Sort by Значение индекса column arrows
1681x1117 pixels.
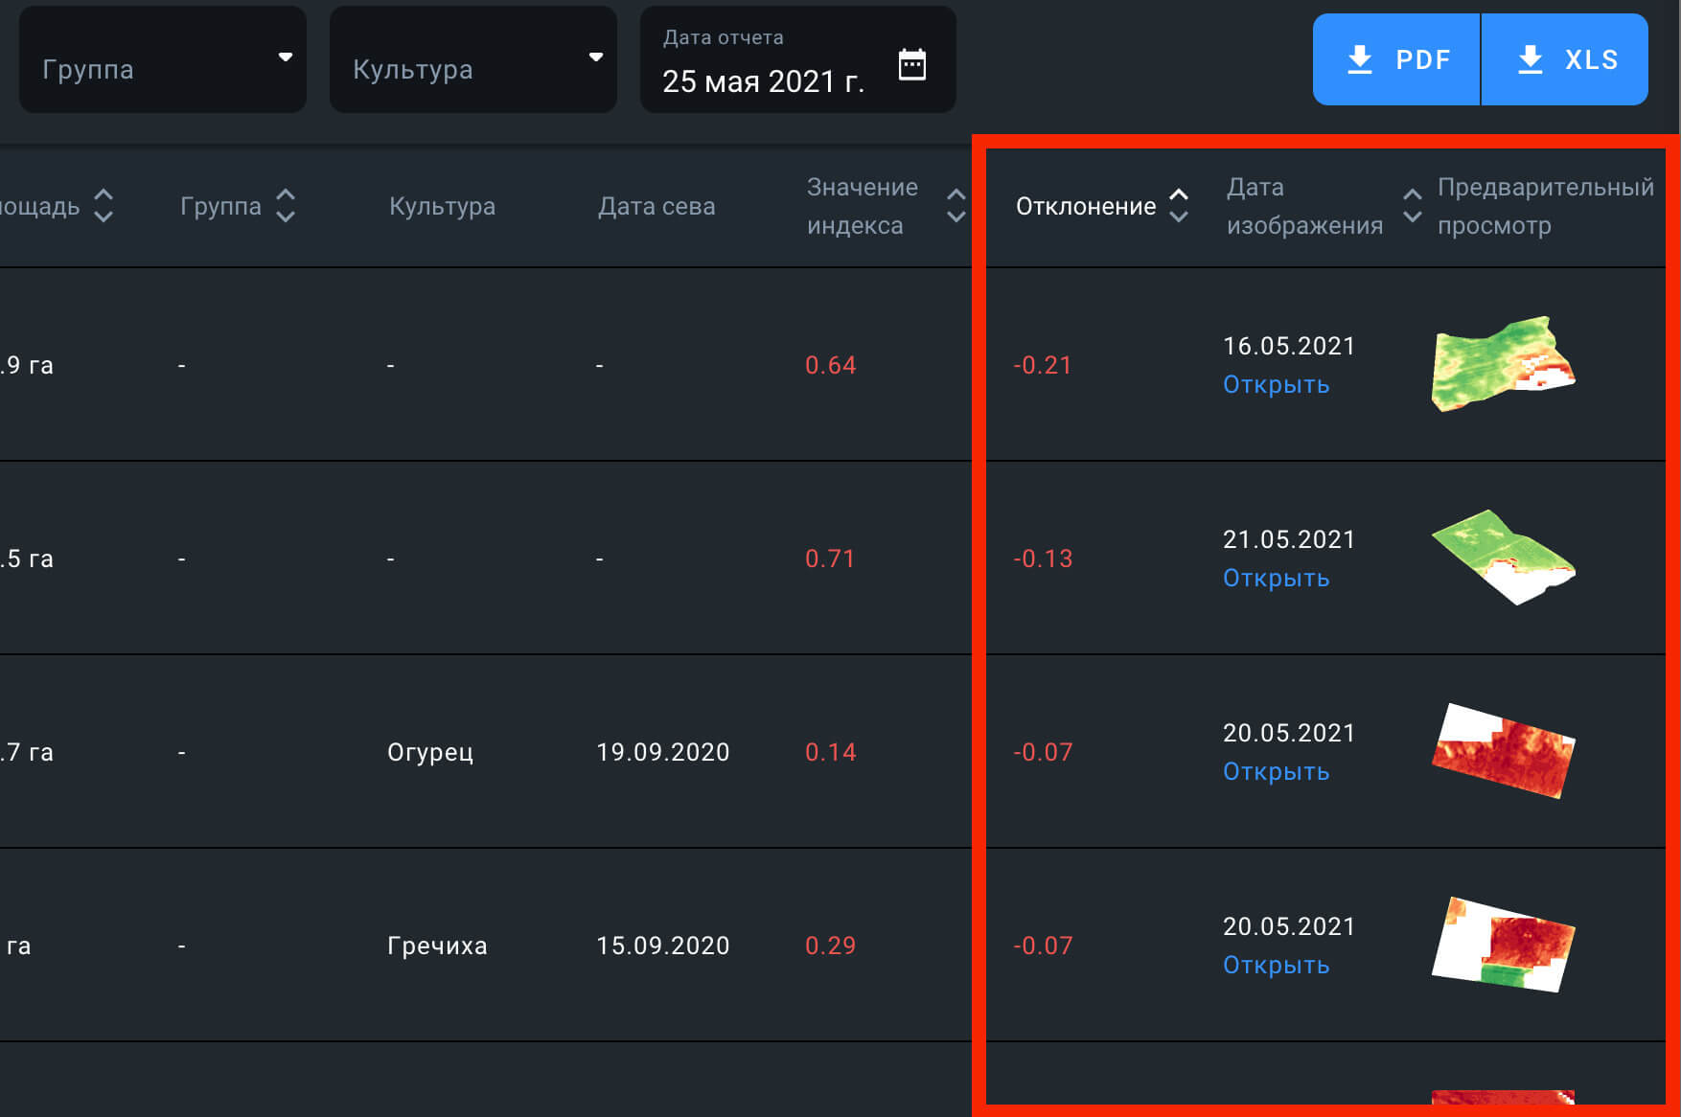point(956,206)
